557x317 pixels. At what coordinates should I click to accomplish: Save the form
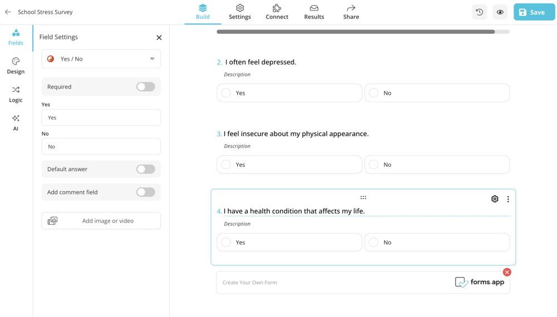pyautogui.click(x=534, y=12)
